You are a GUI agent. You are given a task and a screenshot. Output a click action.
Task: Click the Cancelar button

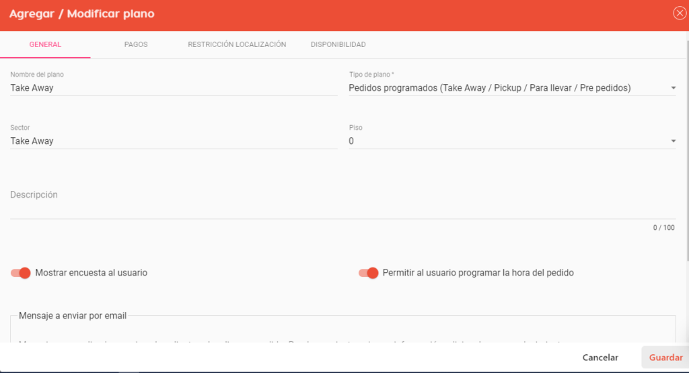[x=600, y=358]
